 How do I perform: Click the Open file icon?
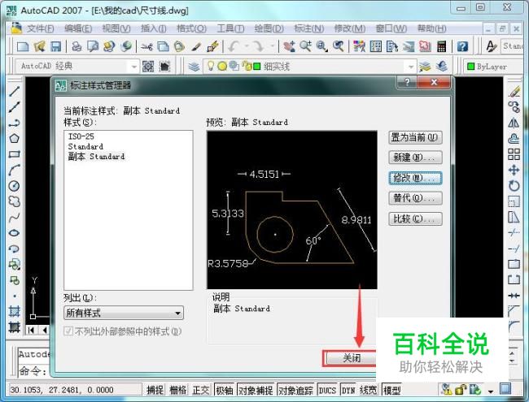pos(40,46)
